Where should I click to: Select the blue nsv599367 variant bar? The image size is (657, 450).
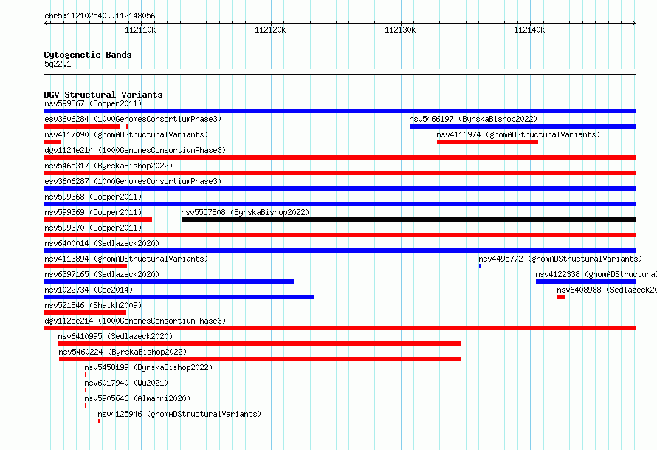pyautogui.click(x=340, y=111)
